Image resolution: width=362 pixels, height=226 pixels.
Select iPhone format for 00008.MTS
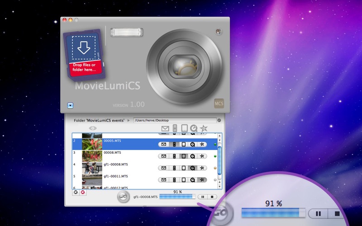[x=174, y=156]
